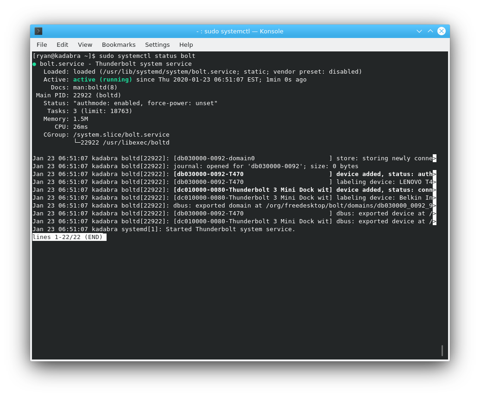Click the 'sudo systemctl status bolt' command line
The image size is (480, 397).
[147, 56]
